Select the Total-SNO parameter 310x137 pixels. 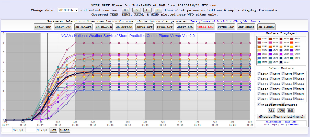click(x=205, y=27)
